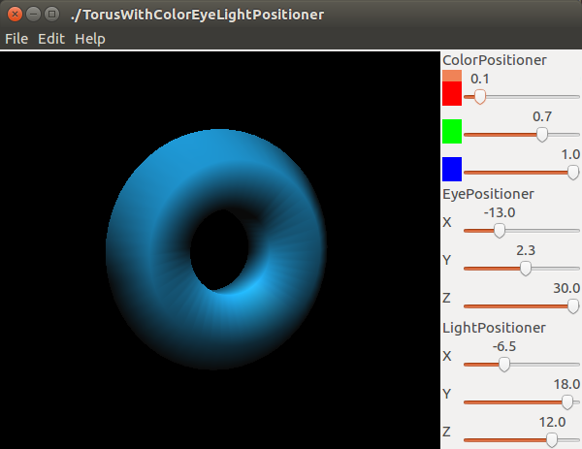Viewport: 582px width, 449px height.
Task: Open the Edit menu
Action: tap(51, 39)
